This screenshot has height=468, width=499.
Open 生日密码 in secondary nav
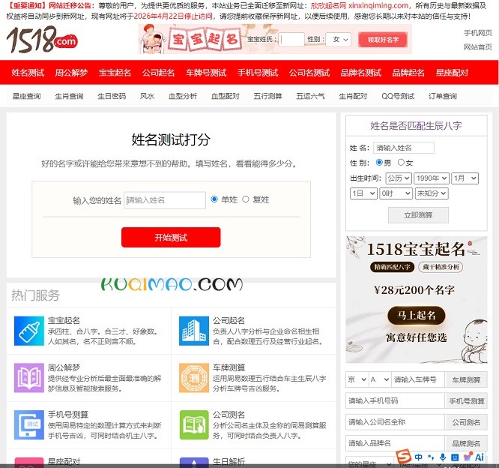(112, 96)
